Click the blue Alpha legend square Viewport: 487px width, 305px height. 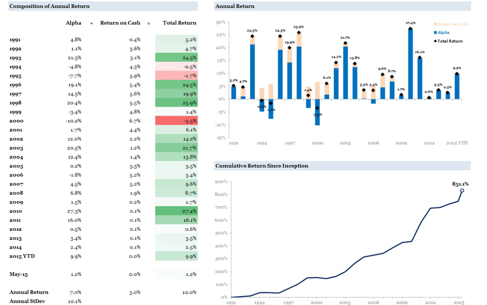[435, 33]
